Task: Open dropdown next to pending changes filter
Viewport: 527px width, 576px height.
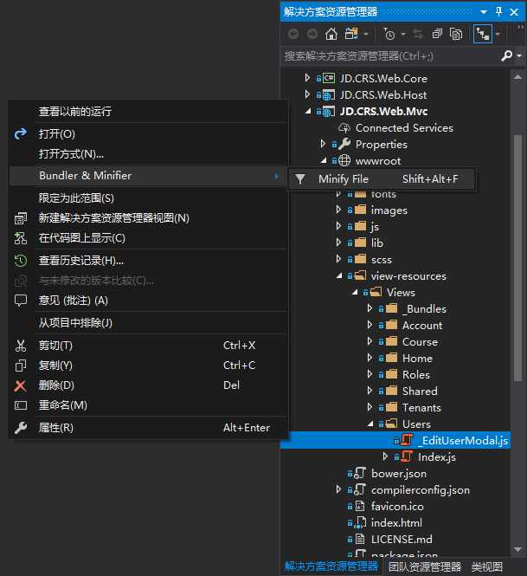Action: 403,34
